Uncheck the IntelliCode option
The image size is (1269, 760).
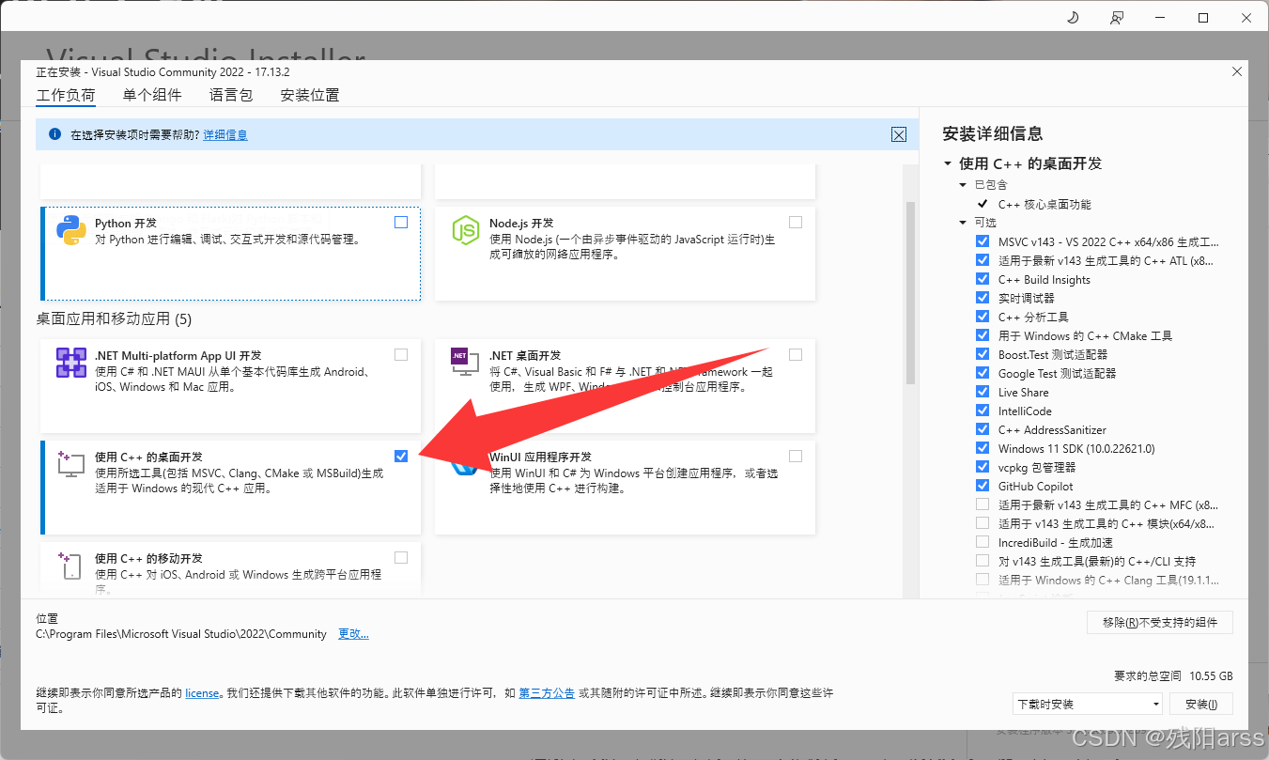pos(983,411)
